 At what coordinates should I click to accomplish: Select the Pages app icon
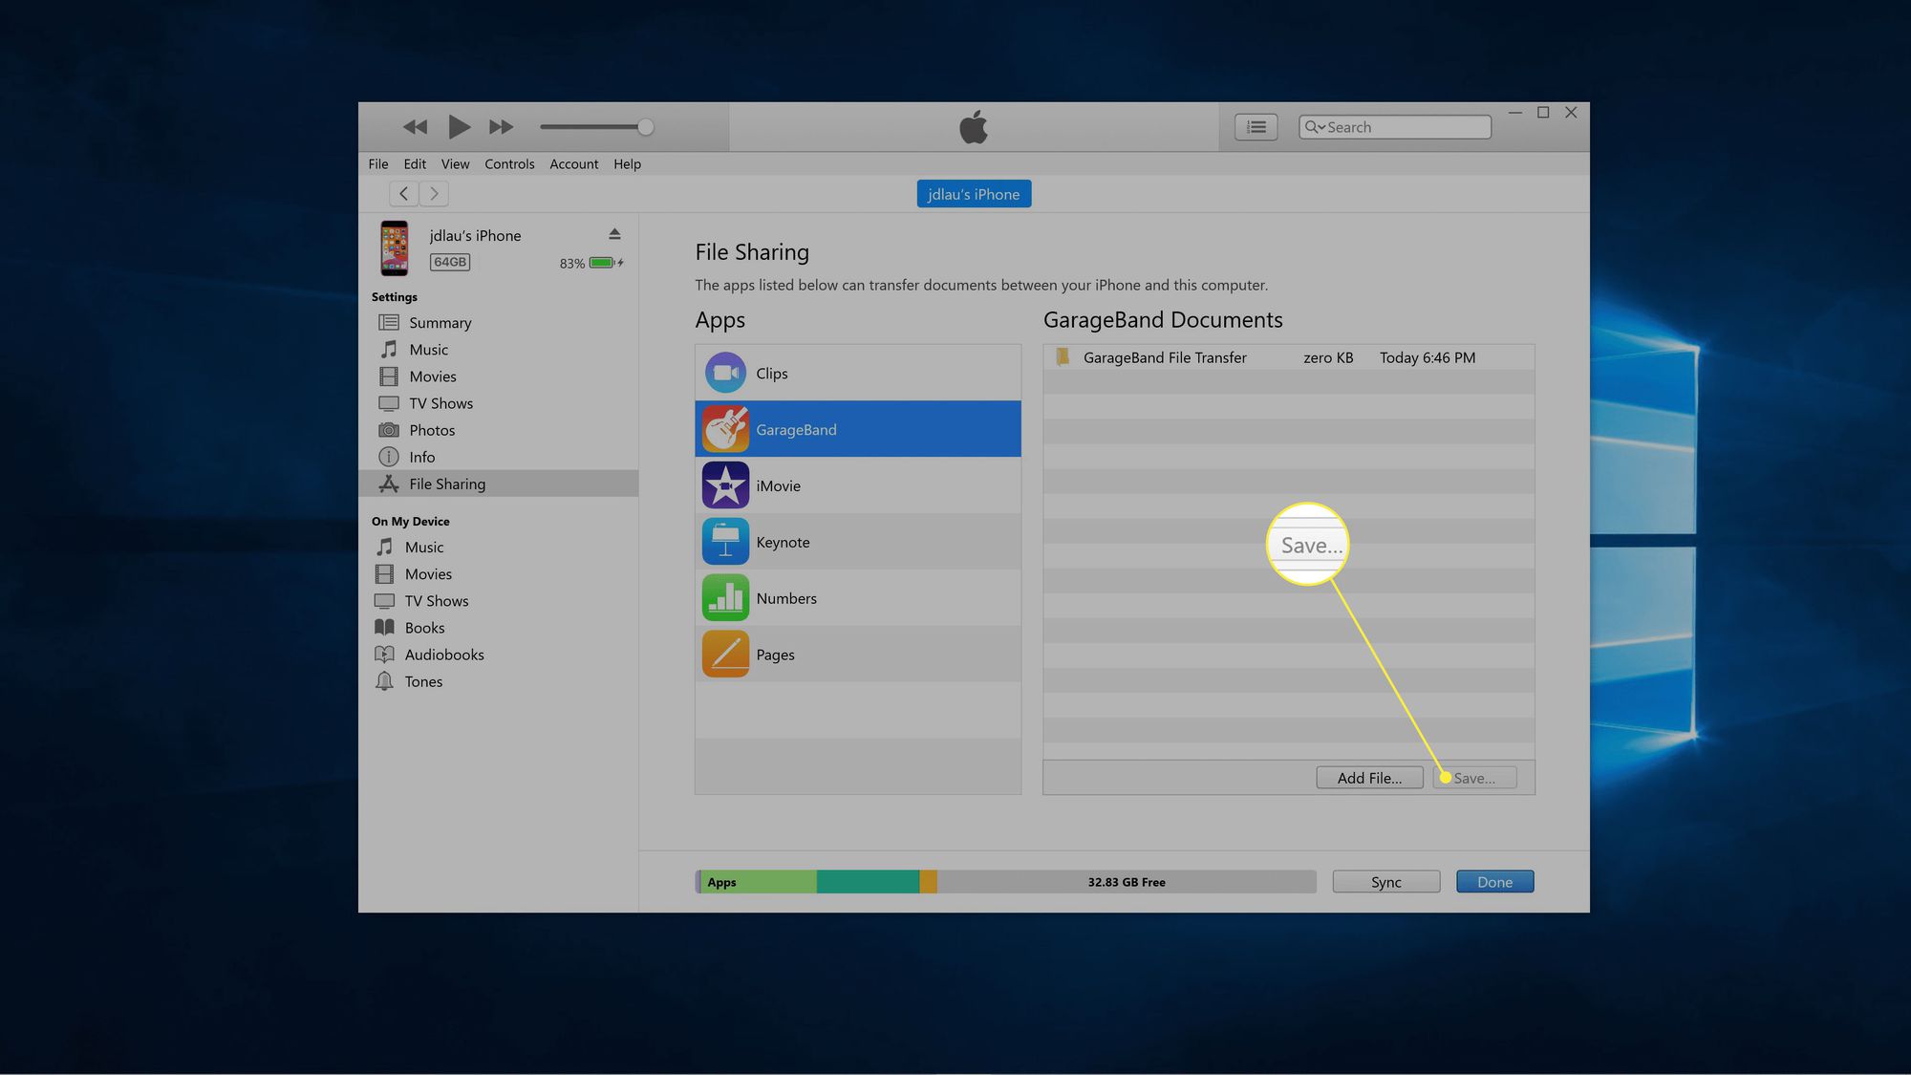click(726, 654)
